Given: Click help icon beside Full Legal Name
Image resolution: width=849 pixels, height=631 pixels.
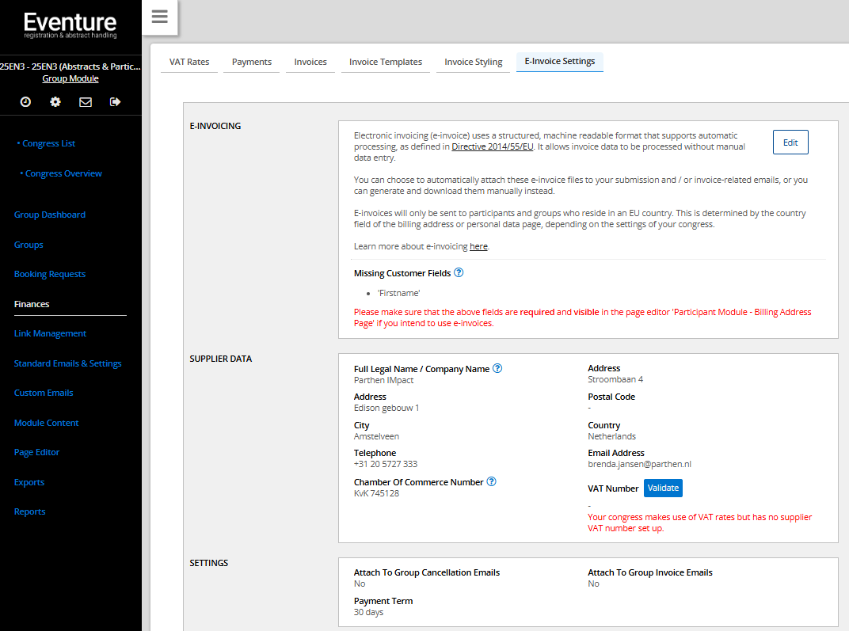Looking at the screenshot, I should pos(497,369).
